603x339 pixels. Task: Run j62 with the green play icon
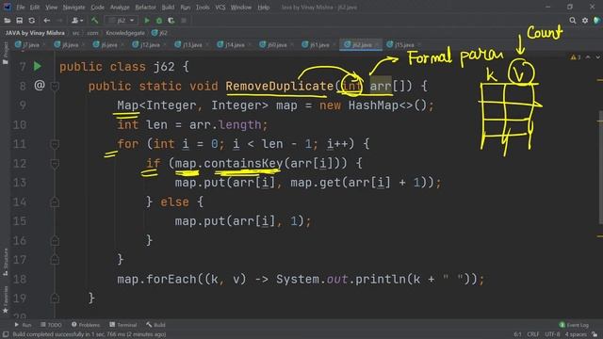147,21
